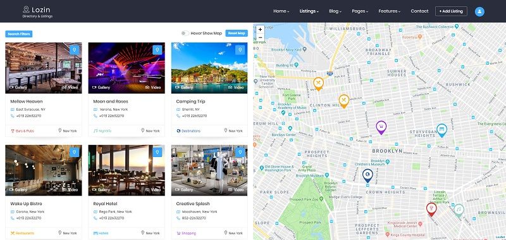Open the Royal Hotel listing title
This screenshot has height=240, width=506.
105,204
